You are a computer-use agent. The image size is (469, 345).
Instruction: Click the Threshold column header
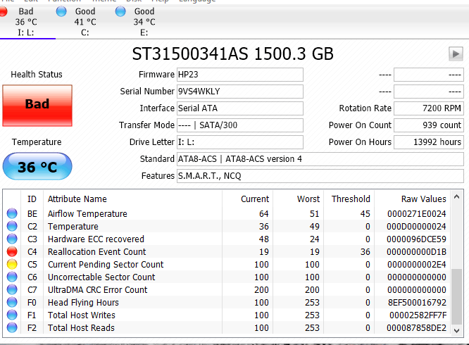click(349, 199)
